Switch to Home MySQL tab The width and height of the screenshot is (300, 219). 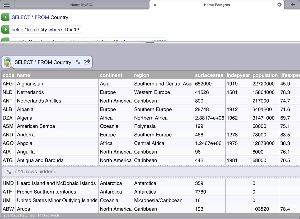[x=82, y=5]
